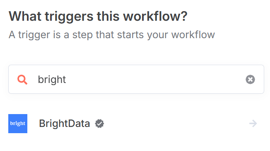This screenshot has height=151, width=270.
Task: Clear the search with the X icon
Action: [250, 79]
